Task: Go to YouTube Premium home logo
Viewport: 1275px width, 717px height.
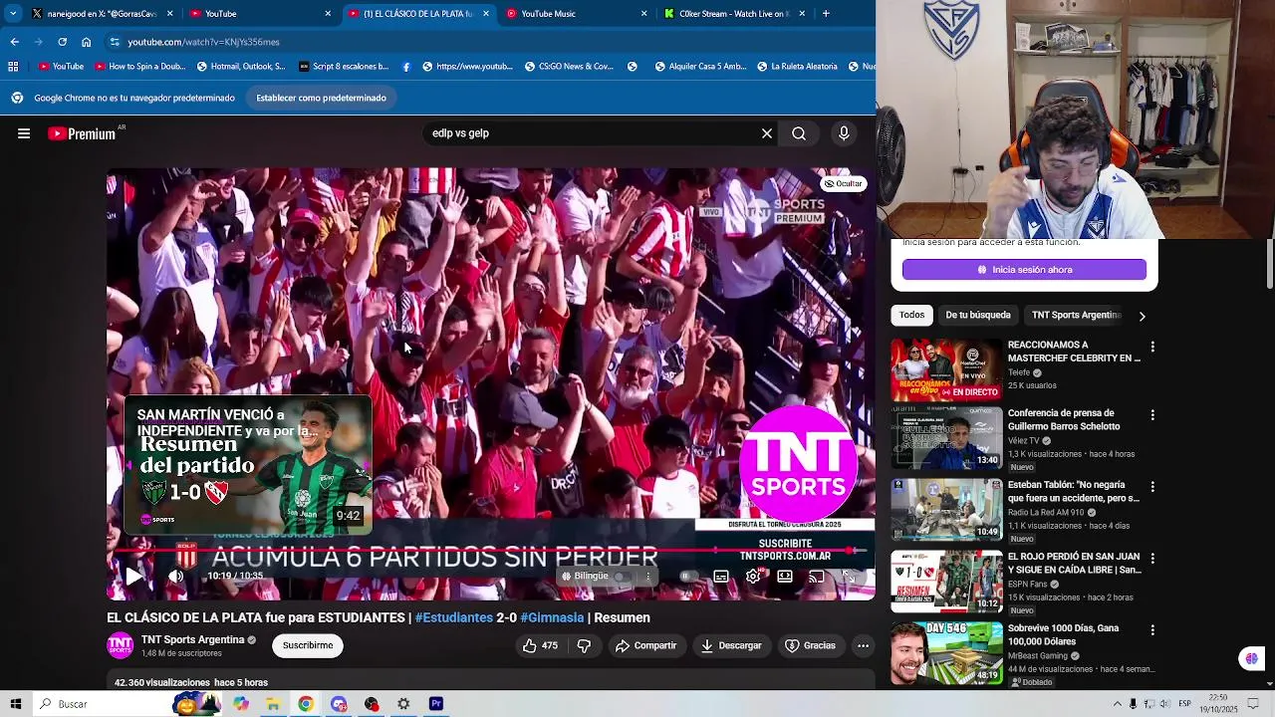Action: tap(82, 133)
